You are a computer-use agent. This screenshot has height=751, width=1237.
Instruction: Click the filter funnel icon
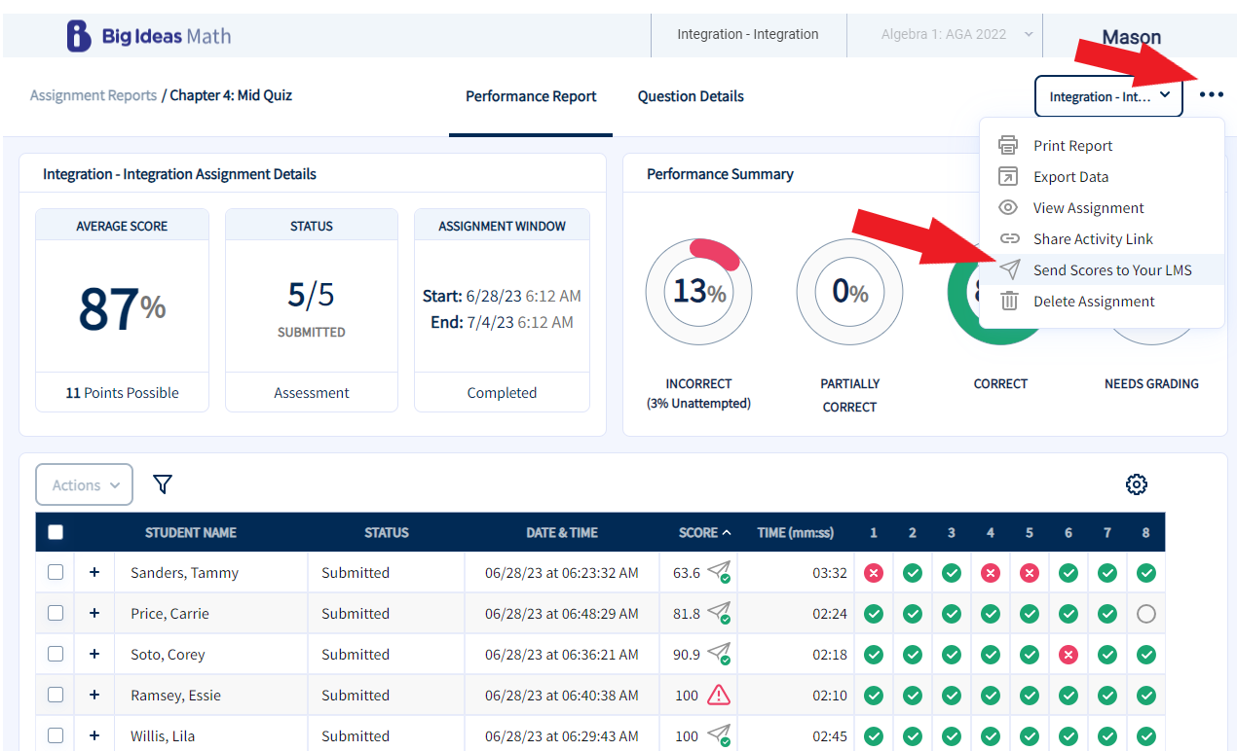pos(163,484)
